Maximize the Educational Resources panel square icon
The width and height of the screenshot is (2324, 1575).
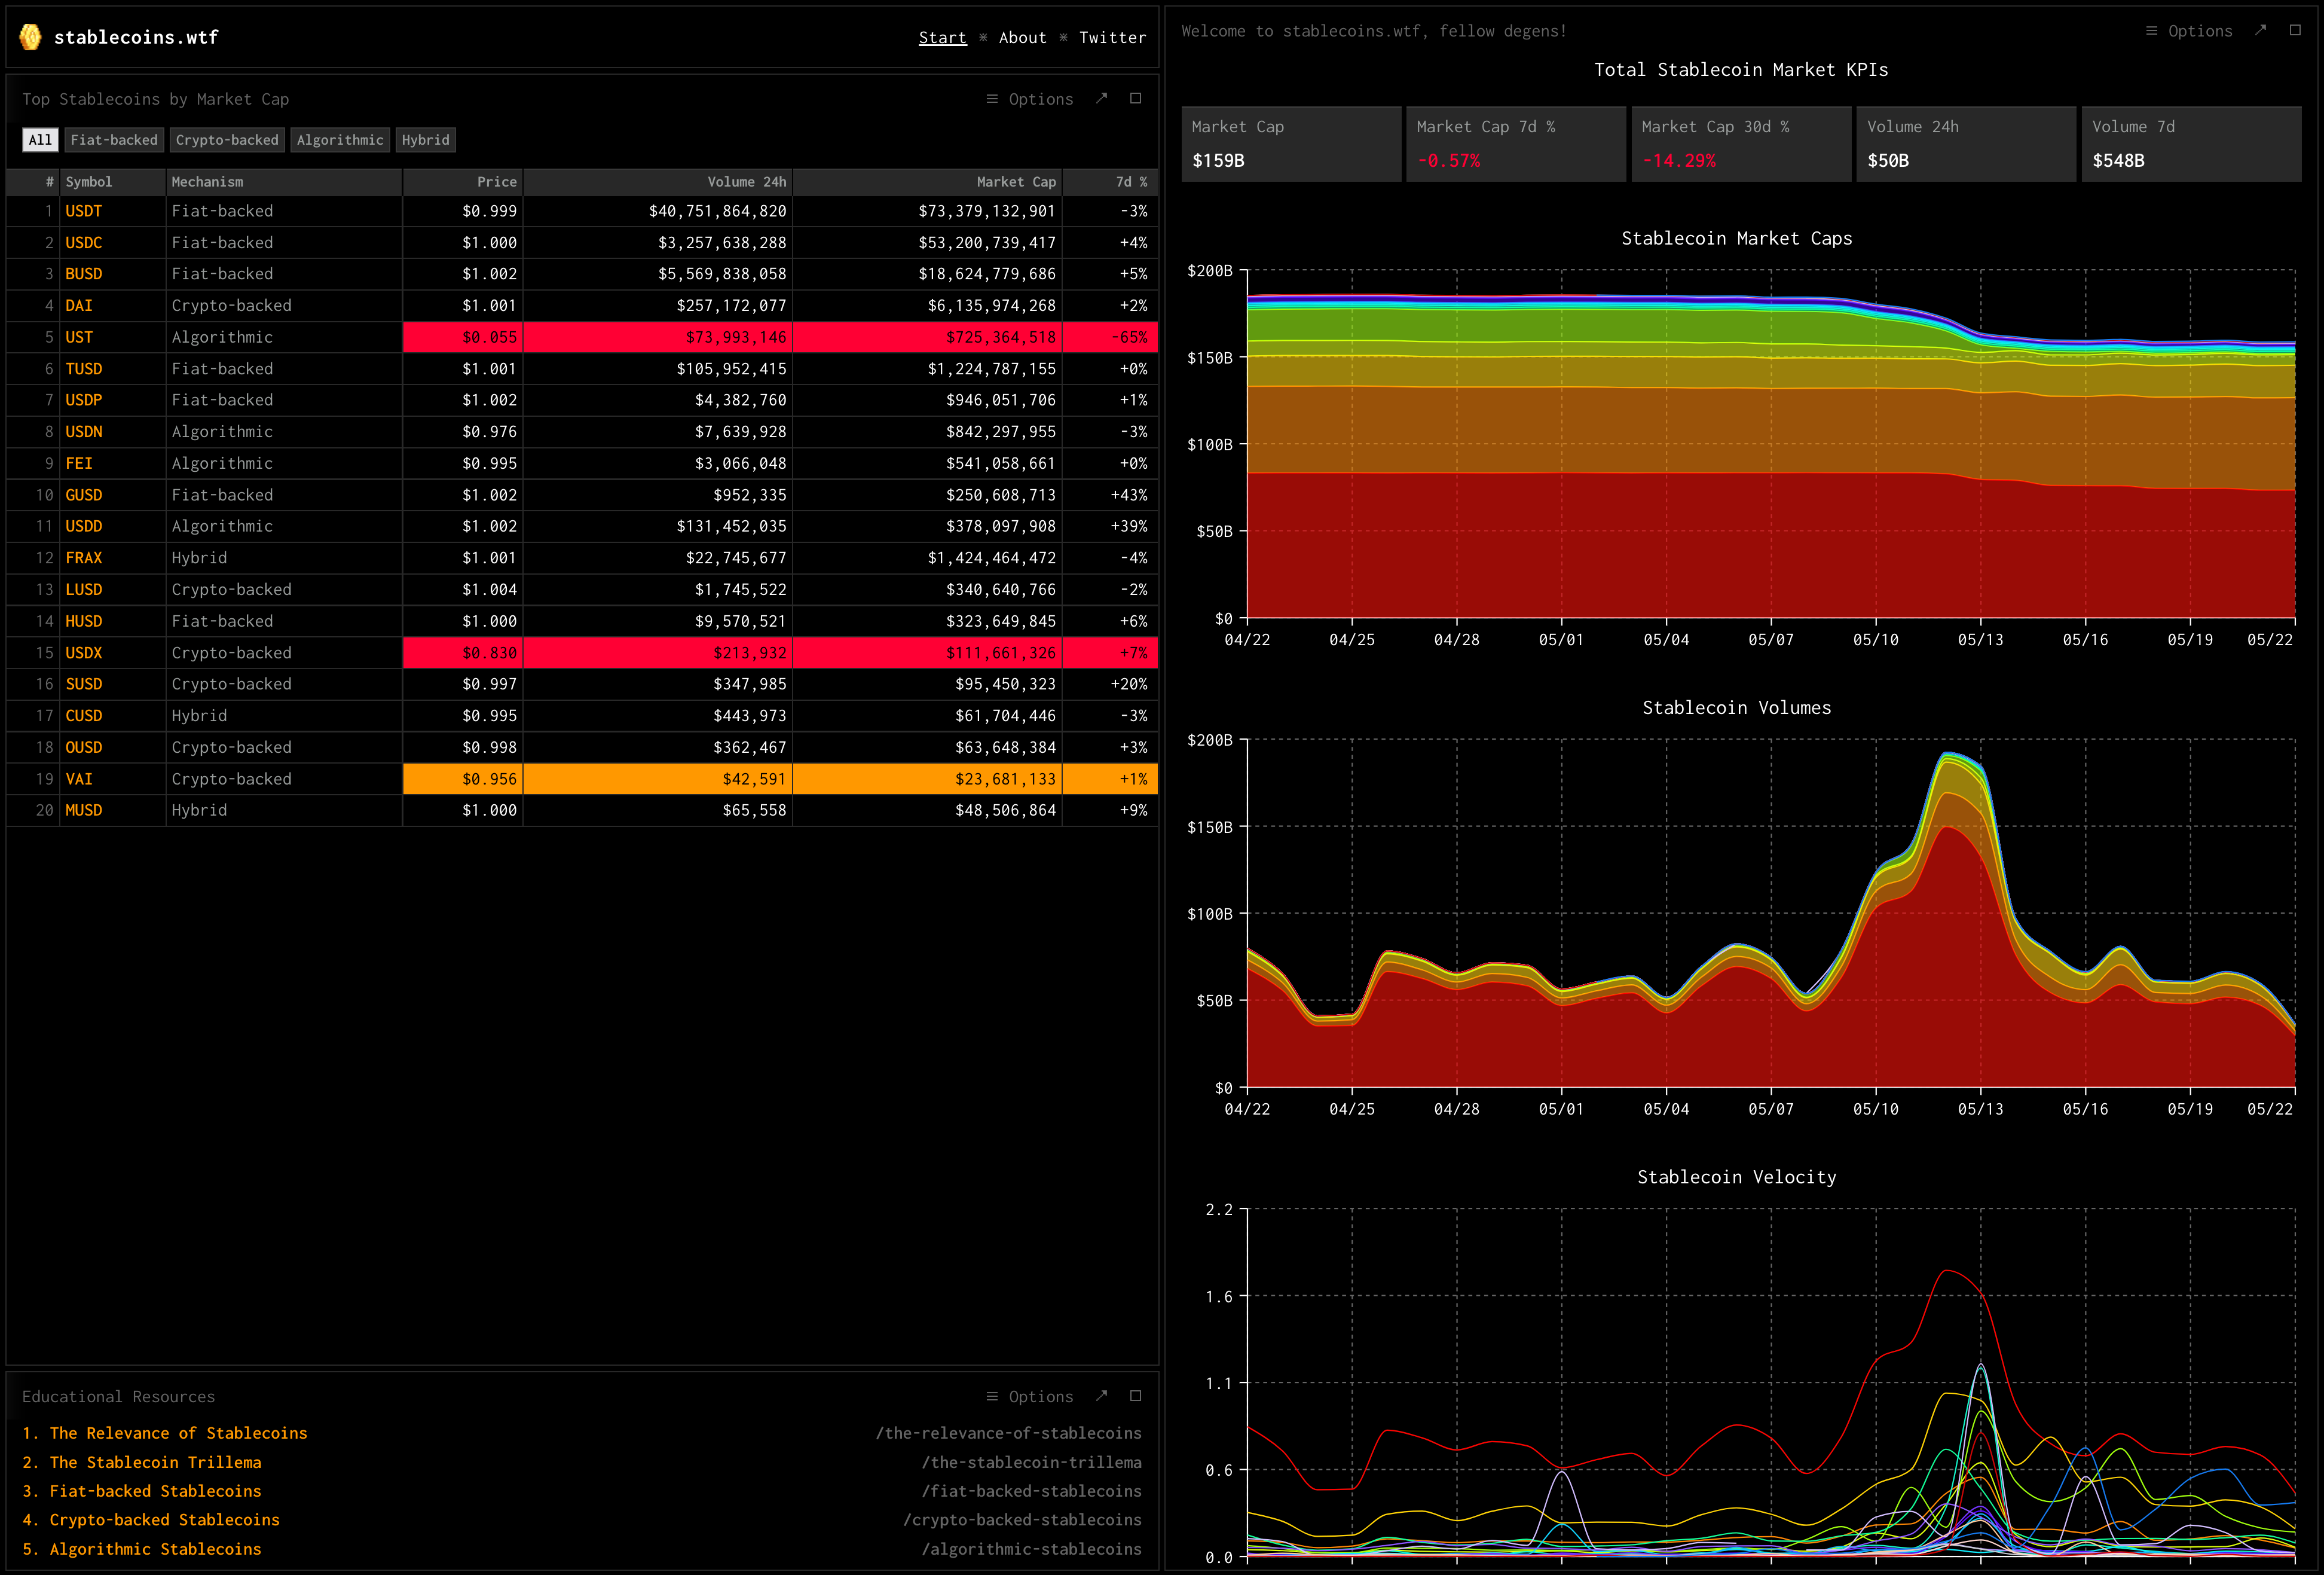tap(1135, 1395)
